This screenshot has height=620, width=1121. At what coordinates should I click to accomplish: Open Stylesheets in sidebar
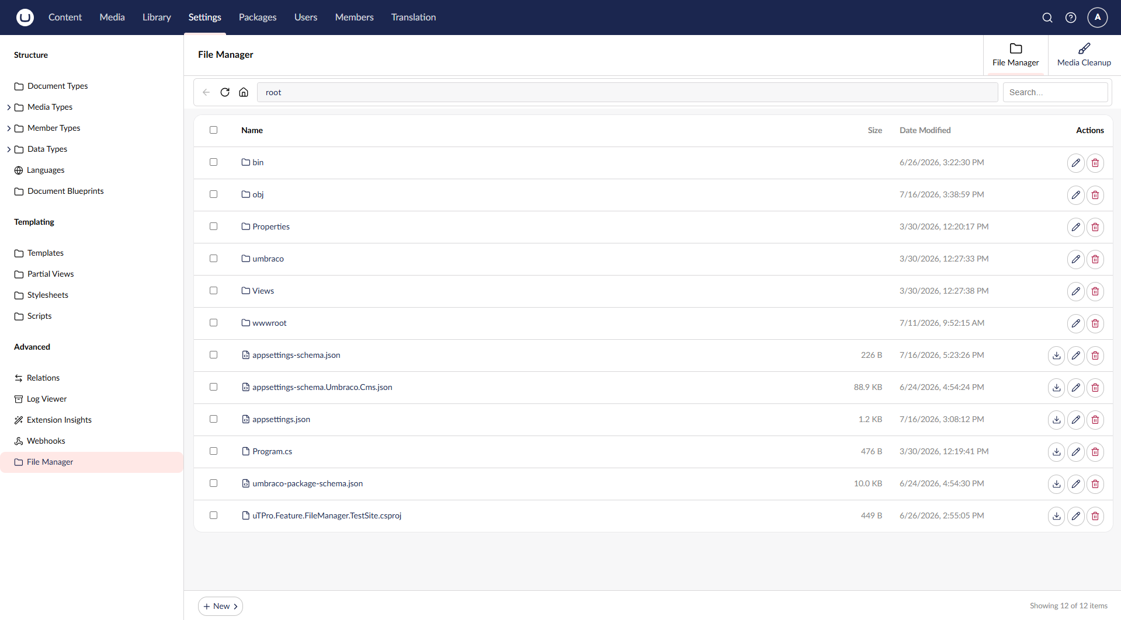pos(47,295)
